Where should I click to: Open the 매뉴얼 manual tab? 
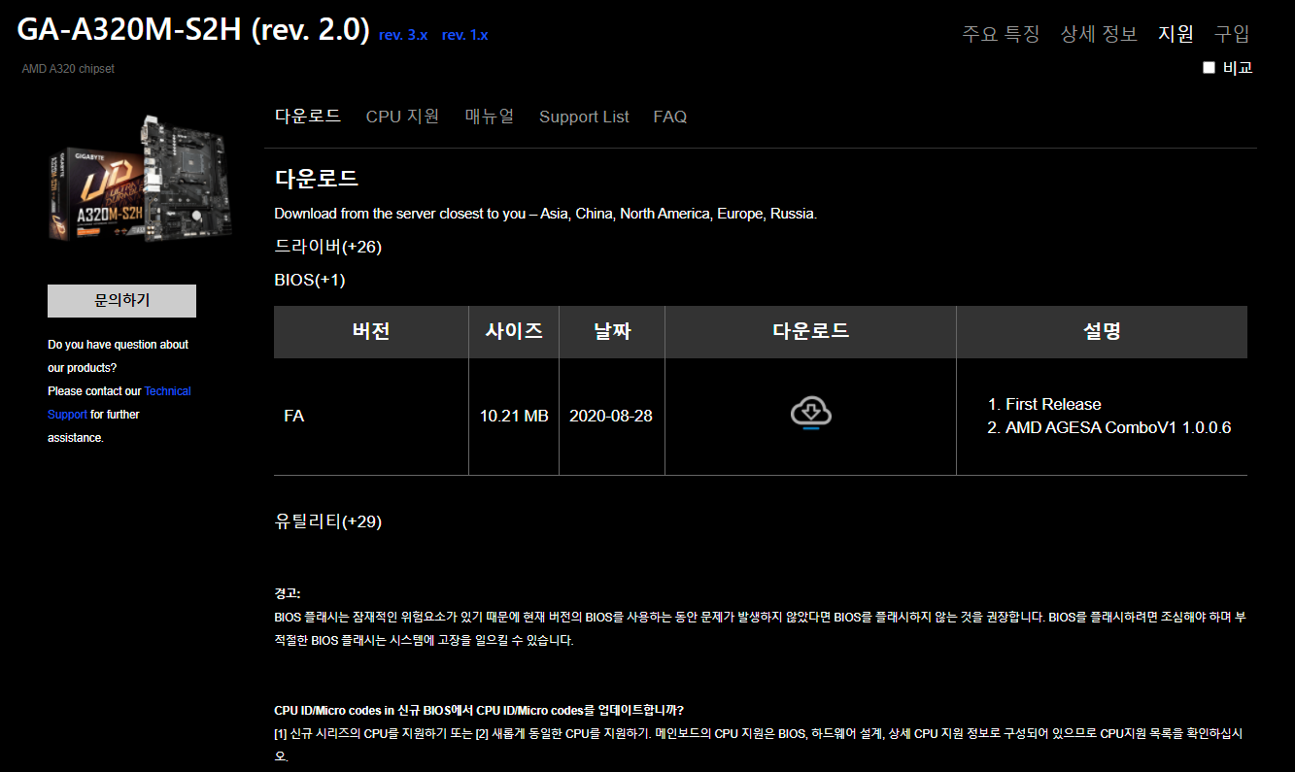pos(490,117)
